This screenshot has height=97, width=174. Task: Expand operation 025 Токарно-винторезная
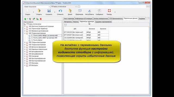[x=25, y=42]
